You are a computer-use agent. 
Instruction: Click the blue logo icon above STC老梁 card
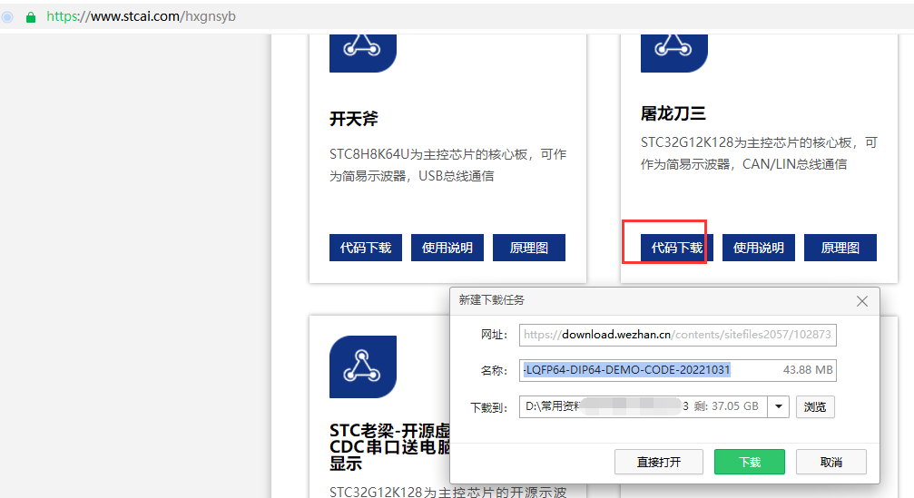tap(362, 367)
